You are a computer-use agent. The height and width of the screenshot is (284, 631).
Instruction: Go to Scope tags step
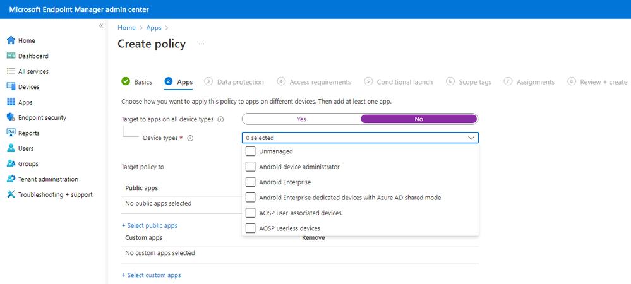click(x=469, y=81)
